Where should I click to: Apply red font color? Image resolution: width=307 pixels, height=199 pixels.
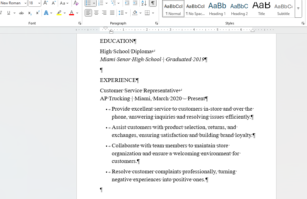point(72,13)
